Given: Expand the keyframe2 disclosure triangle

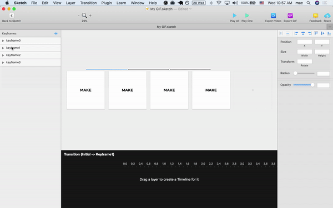Looking at the screenshot, I should (3, 55).
